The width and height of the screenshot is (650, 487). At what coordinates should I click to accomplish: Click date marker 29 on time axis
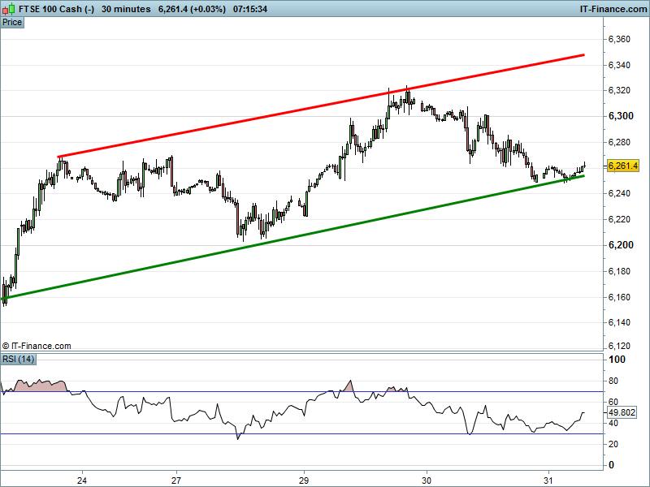click(304, 479)
